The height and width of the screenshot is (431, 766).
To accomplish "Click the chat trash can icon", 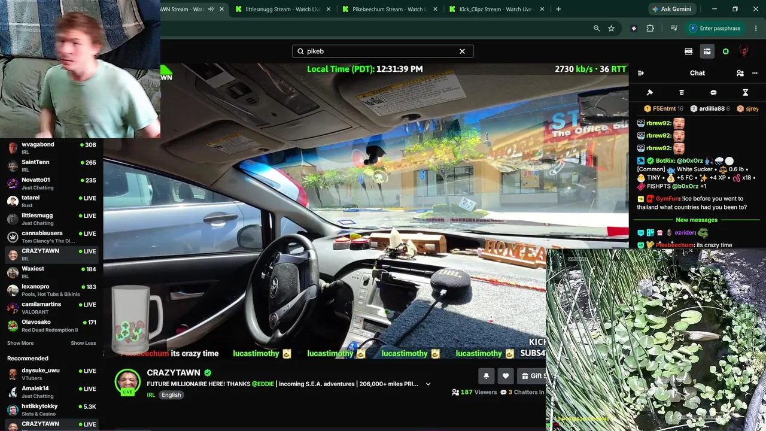I will click(x=682, y=93).
